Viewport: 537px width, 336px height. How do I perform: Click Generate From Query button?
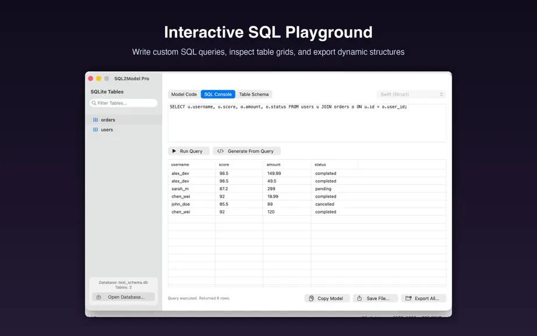coord(246,151)
